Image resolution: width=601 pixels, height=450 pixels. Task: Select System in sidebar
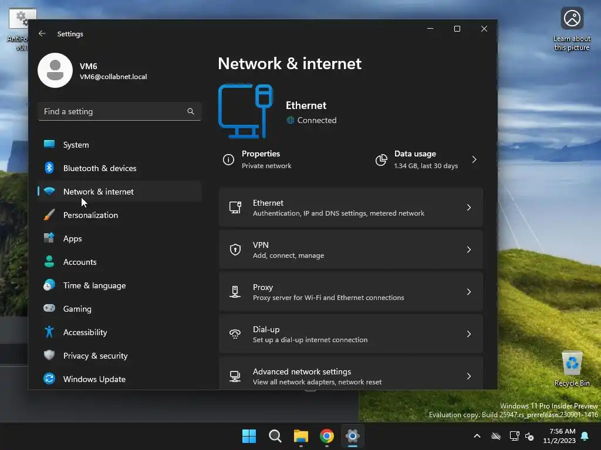click(120, 145)
